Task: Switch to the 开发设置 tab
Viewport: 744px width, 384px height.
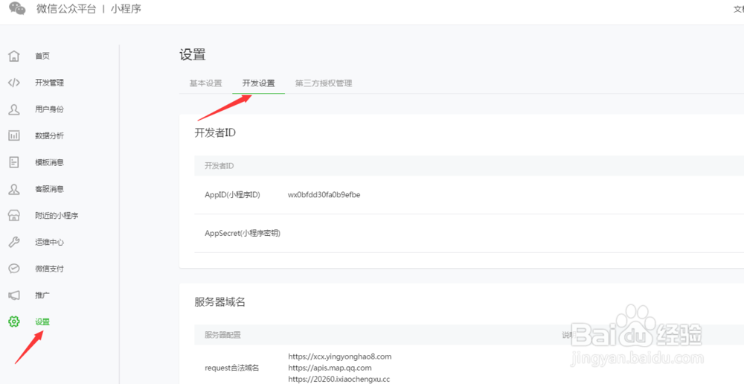Action: (x=259, y=83)
